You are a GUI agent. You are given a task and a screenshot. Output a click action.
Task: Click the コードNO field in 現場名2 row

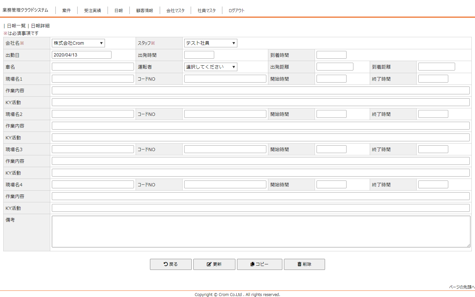(x=225, y=114)
